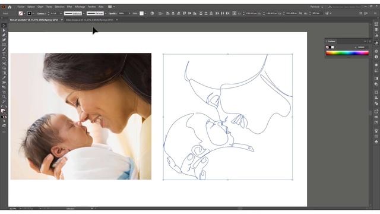Screen dimensions: 380x214
Task: Click the fill swatch in the control bar
Action: (21, 13)
